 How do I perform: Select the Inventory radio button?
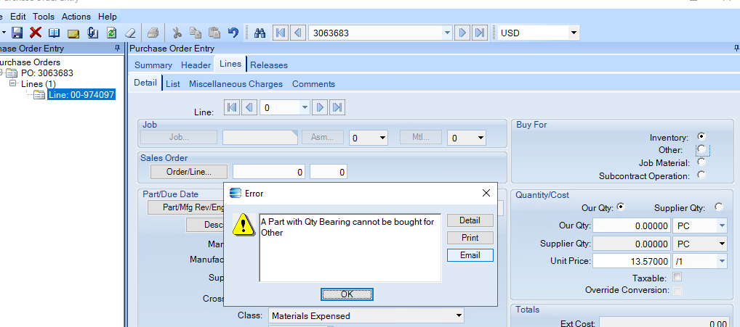tap(701, 137)
